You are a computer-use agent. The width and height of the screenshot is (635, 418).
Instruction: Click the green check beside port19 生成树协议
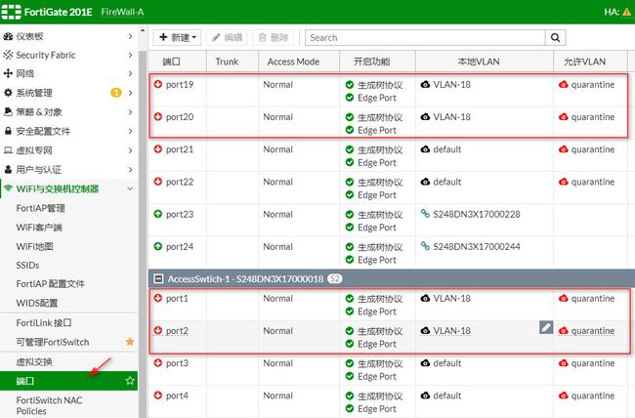(350, 85)
